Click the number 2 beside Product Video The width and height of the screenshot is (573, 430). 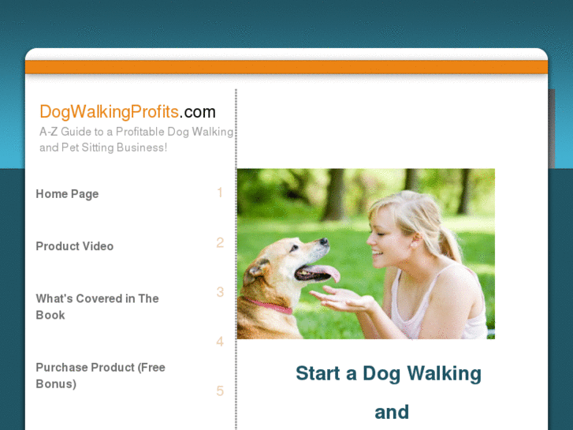point(220,243)
